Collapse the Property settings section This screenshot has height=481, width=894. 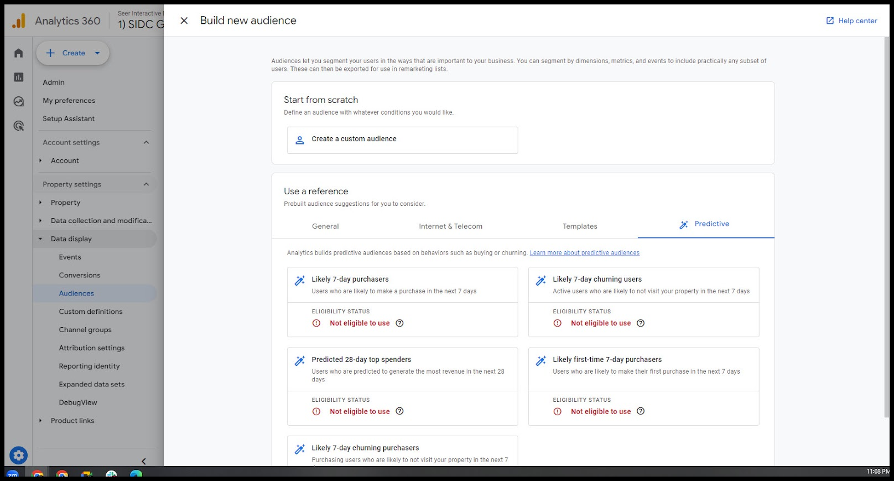[x=146, y=184]
